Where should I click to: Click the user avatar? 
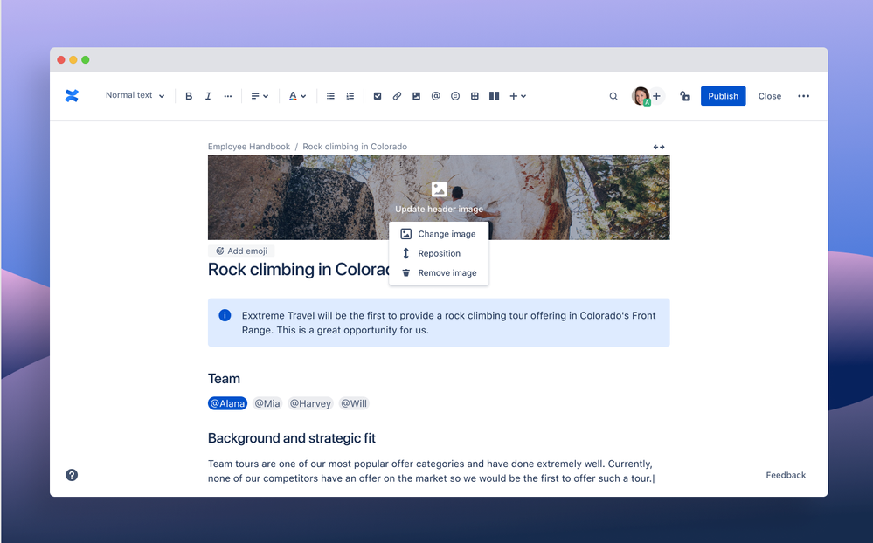pyautogui.click(x=641, y=96)
